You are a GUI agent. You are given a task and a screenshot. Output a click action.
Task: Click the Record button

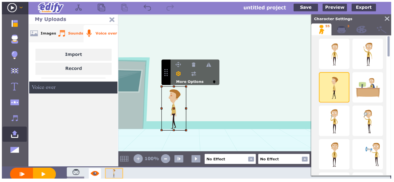tap(73, 68)
